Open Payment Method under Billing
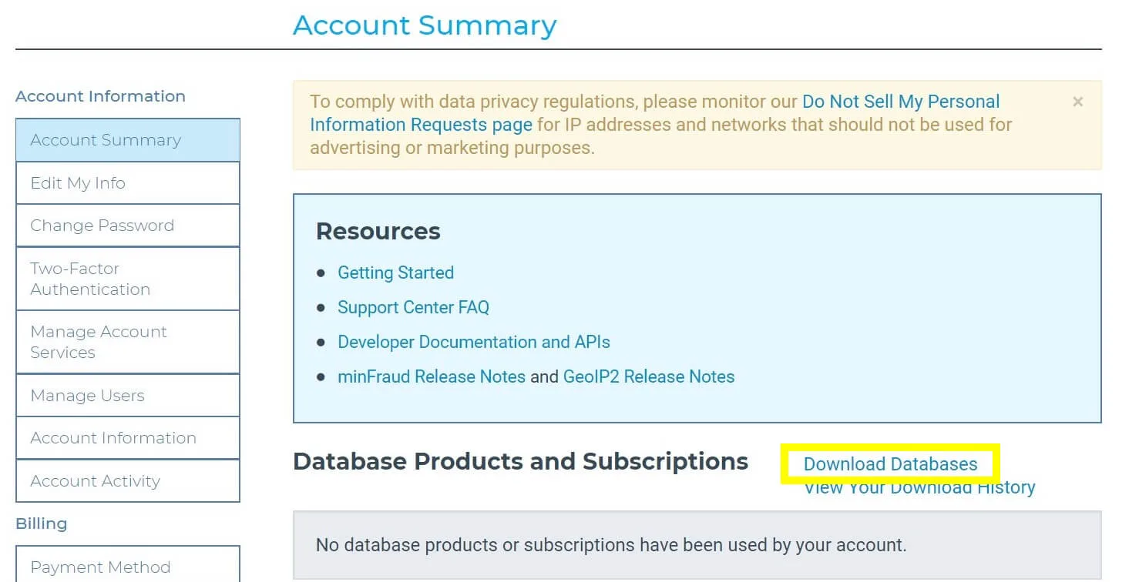The height and width of the screenshot is (582, 1139). (x=128, y=567)
